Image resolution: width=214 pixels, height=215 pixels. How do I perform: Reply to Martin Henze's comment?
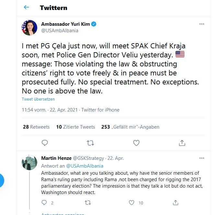[45, 203]
